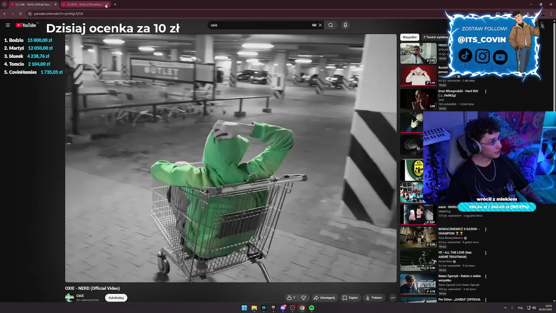Open File Explorer from the taskbar
This screenshot has height=313, width=556.
[x=254, y=308]
